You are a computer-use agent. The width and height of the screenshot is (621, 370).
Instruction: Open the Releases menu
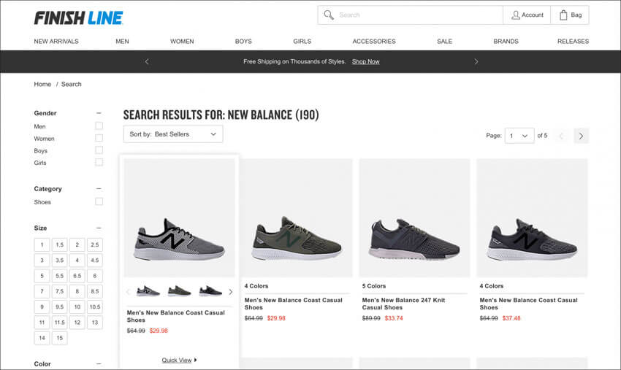(x=573, y=41)
